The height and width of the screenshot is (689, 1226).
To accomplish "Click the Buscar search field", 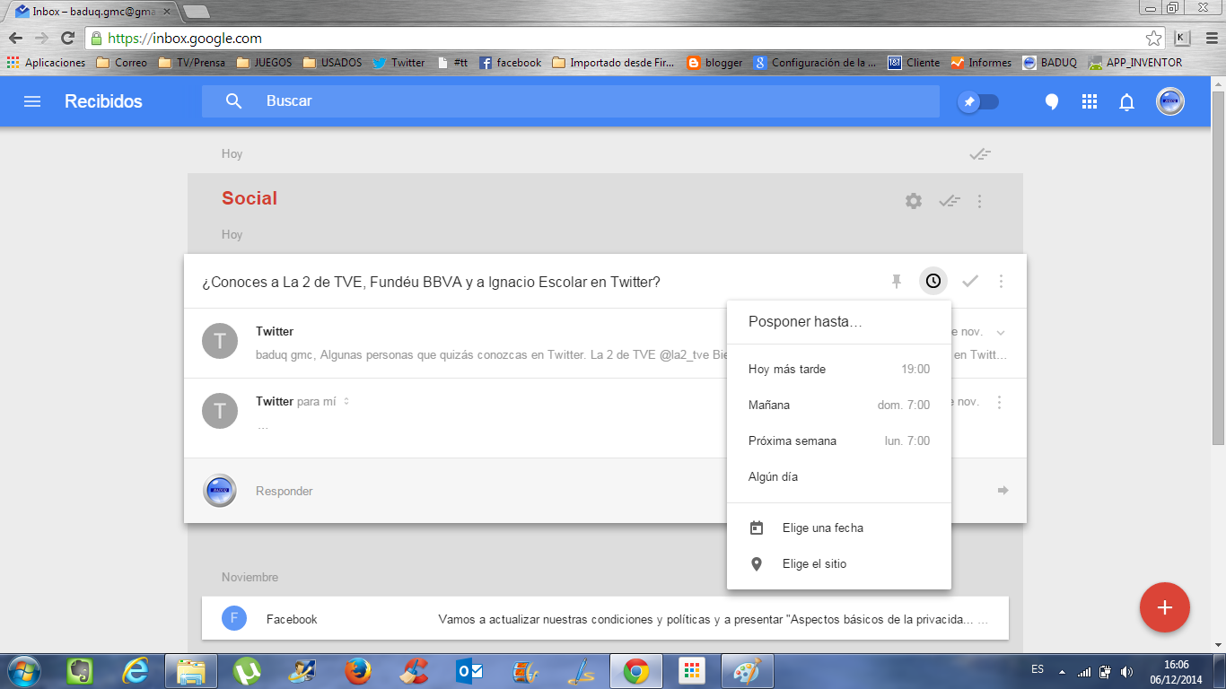I will [x=592, y=101].
